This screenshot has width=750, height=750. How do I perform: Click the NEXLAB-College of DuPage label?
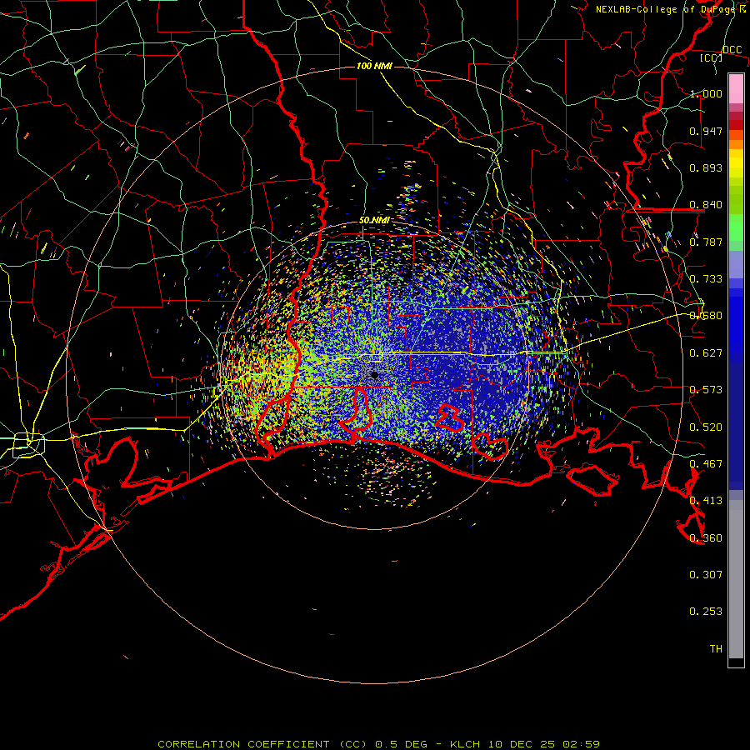coord(671,9)
